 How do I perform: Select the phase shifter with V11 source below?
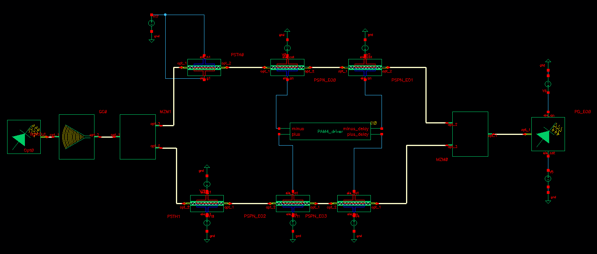click(293, 203)
